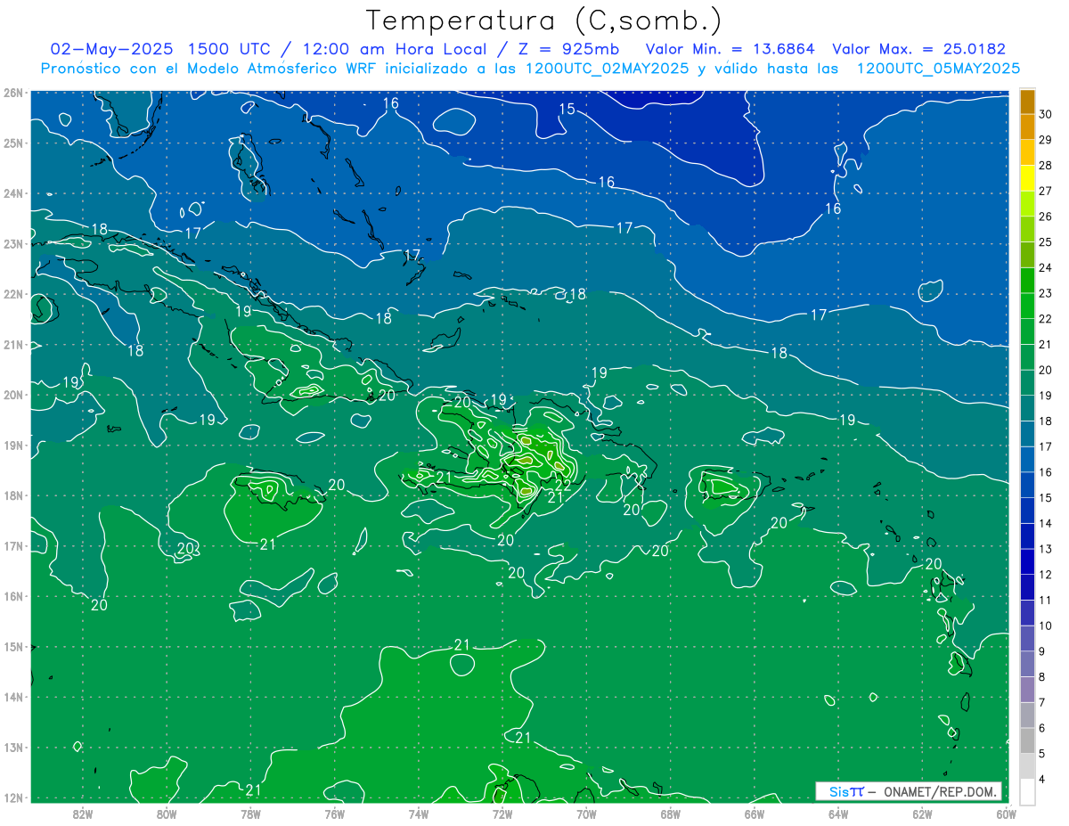Screen dimensions: 1069x826
Task: Click the '13N' latitude axis label
Action: [13, 747]
